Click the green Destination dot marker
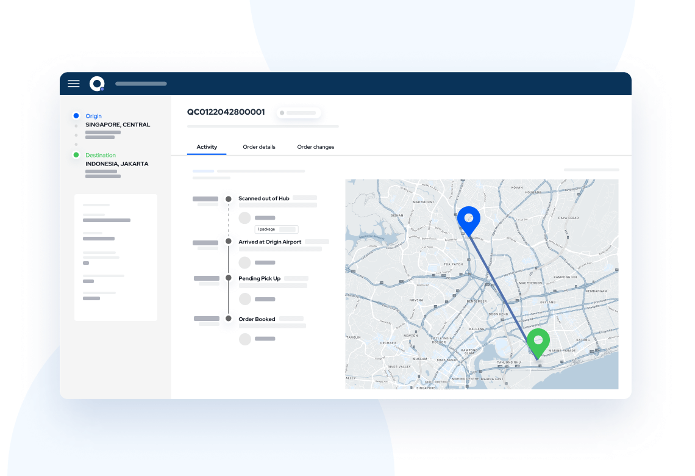The width and height of the screenshot is (695, 476). point(76,155)
